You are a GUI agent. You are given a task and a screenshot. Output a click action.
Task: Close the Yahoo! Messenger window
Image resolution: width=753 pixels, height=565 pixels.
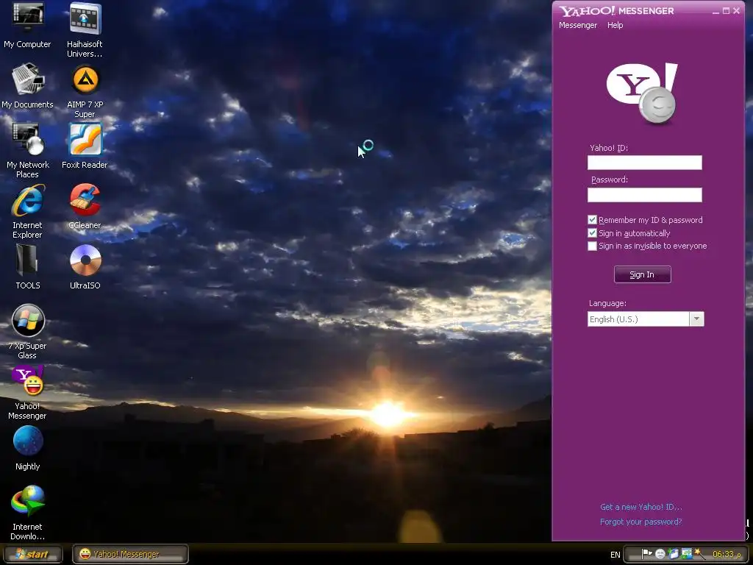click(737, 10)
